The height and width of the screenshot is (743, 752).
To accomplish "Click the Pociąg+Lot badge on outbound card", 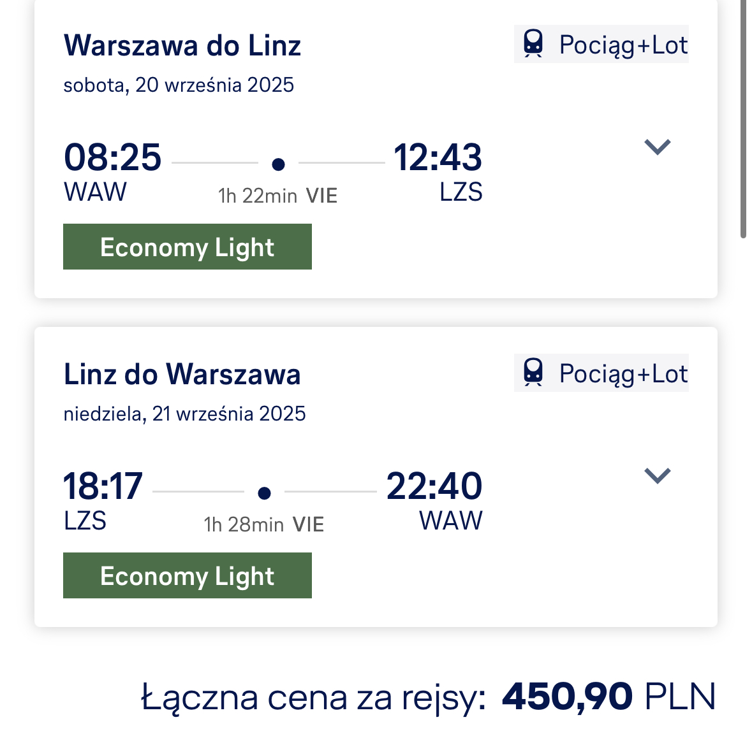I will coord(601,44).
